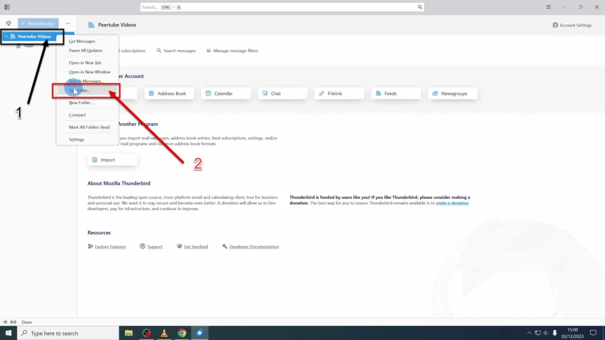605x340 pixels.
Task: Click the get messages cloud icon
Action: (8, 23)
